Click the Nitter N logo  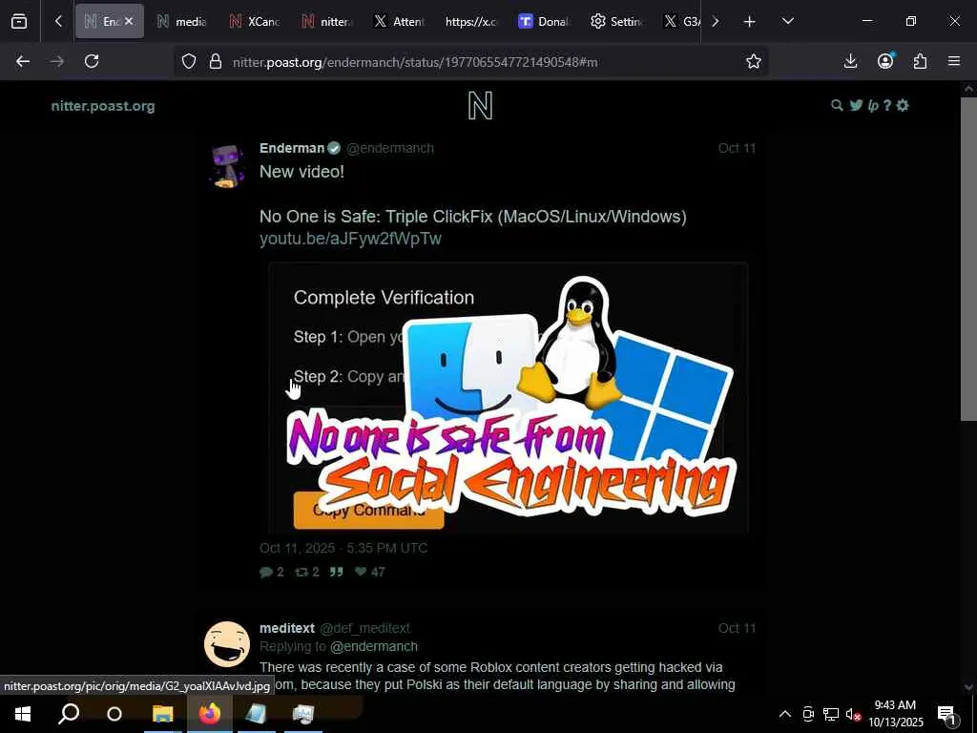(481, 106)
